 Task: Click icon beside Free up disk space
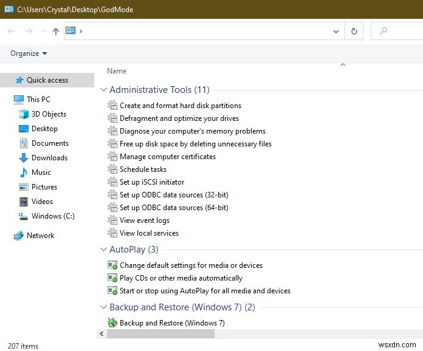pos(112,144)
